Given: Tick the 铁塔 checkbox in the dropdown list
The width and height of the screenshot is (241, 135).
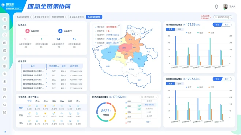Looking at the screenshot, I should click(x=147, y=112).
